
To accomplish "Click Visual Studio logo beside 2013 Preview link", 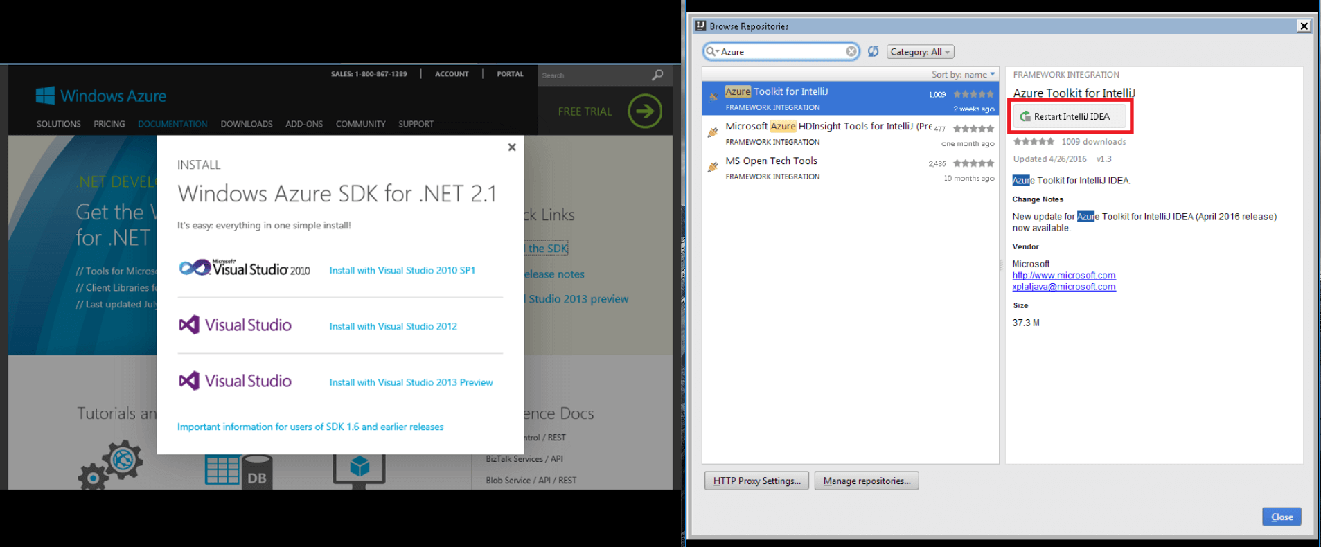I will 236,381.
